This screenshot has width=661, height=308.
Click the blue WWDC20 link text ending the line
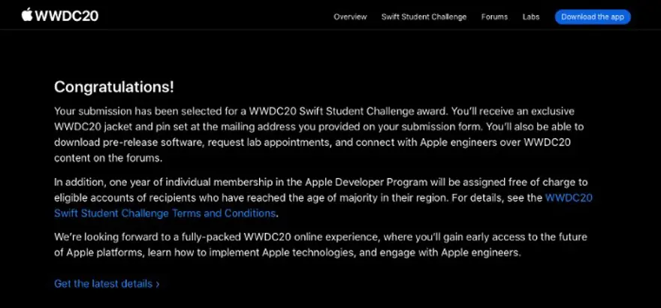coord(569,198)
